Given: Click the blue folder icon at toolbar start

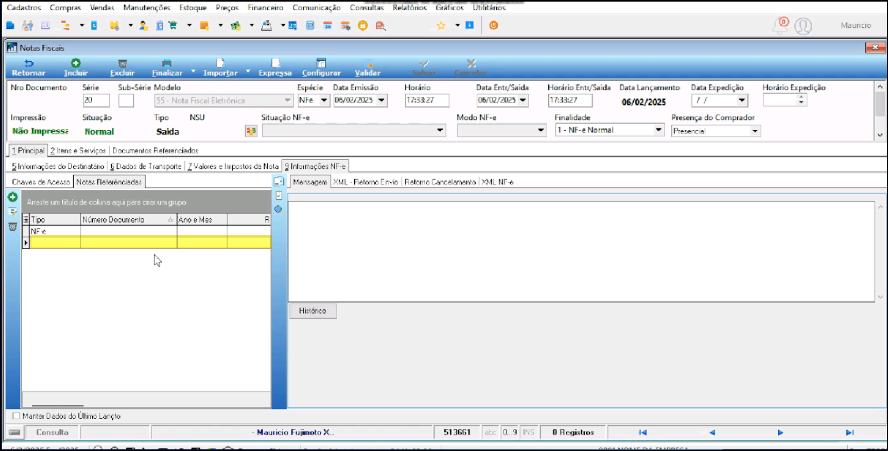Looking at the screenshot, I should [x=10, y=25].
